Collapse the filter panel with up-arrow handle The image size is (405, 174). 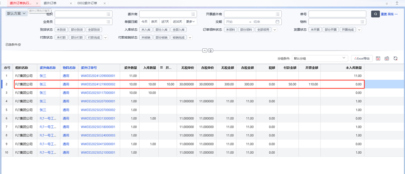click(205, 51)
